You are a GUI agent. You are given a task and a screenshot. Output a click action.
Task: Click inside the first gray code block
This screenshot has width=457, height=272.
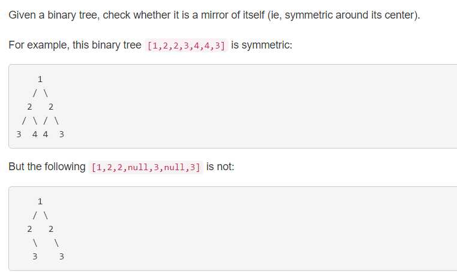pyautogui.click(x=233, y=106)
